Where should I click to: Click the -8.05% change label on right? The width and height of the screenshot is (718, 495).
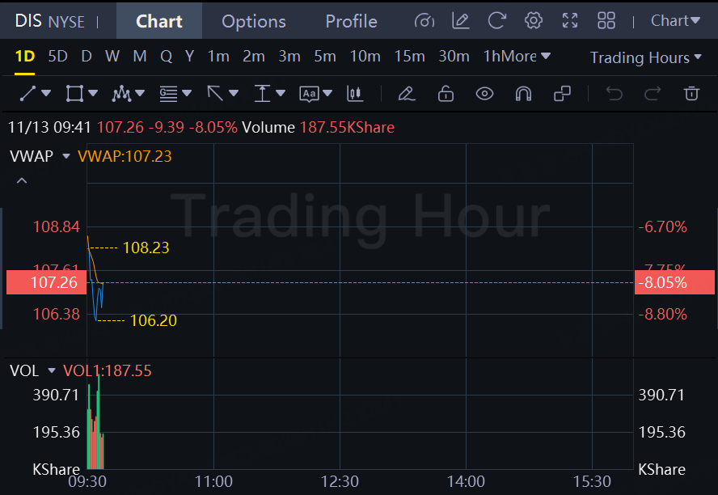click(x=674, y=282)
